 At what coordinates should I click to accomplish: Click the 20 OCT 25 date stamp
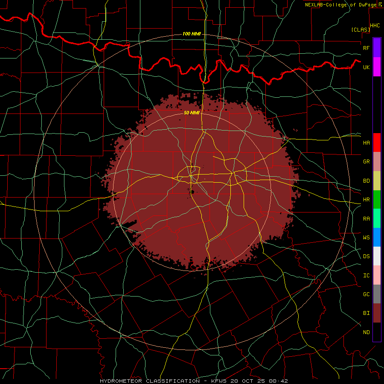click(247, 381)
